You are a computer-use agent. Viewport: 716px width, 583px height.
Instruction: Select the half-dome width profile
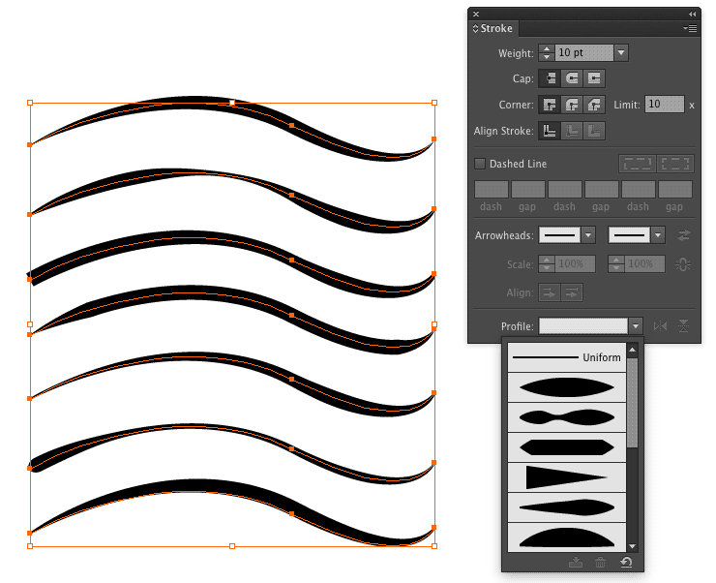point(567,537)
